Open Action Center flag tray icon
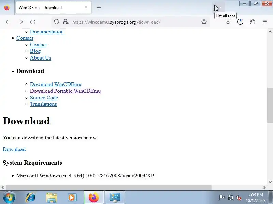The image size is (273, 204). pos(222,198)
